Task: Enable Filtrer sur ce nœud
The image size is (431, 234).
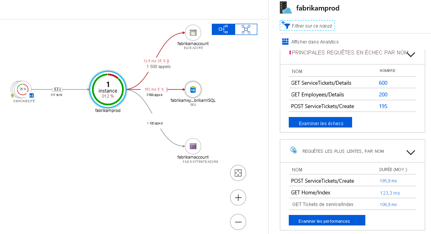Action: coord(307,25)
